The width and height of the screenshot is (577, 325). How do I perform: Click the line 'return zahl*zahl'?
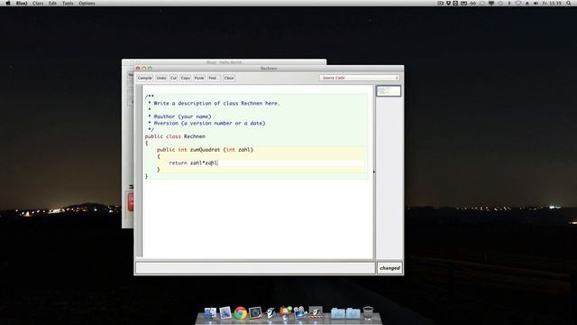(194, 162)
